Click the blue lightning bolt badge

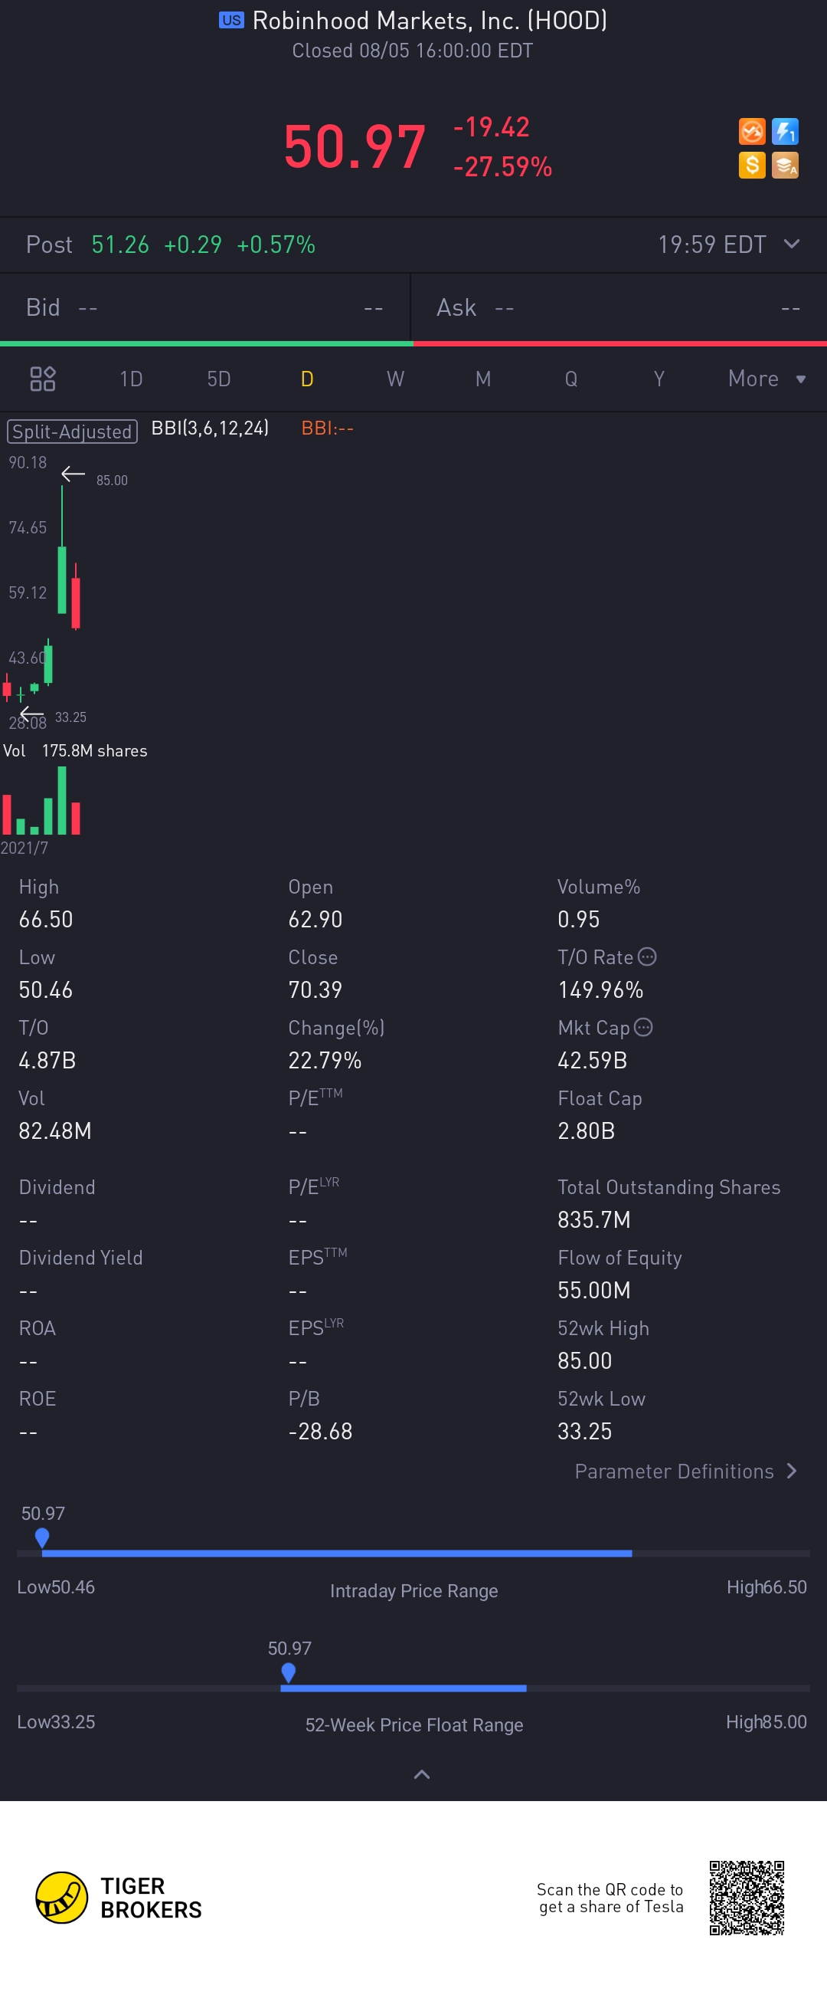click(x=784, y=132)
